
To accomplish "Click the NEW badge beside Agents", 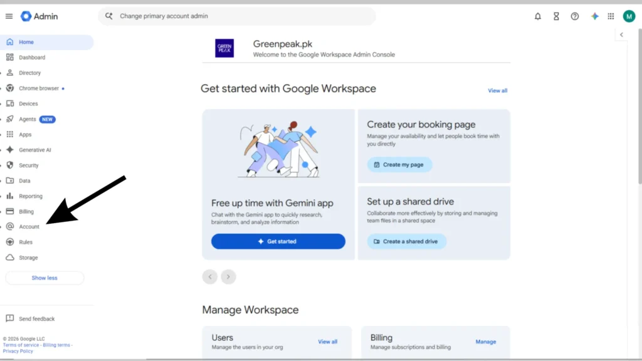I will pos(47,119).
